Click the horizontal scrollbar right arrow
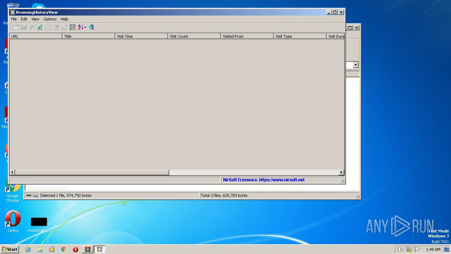This screenshot has height=254, width=451. pos(341,172)
